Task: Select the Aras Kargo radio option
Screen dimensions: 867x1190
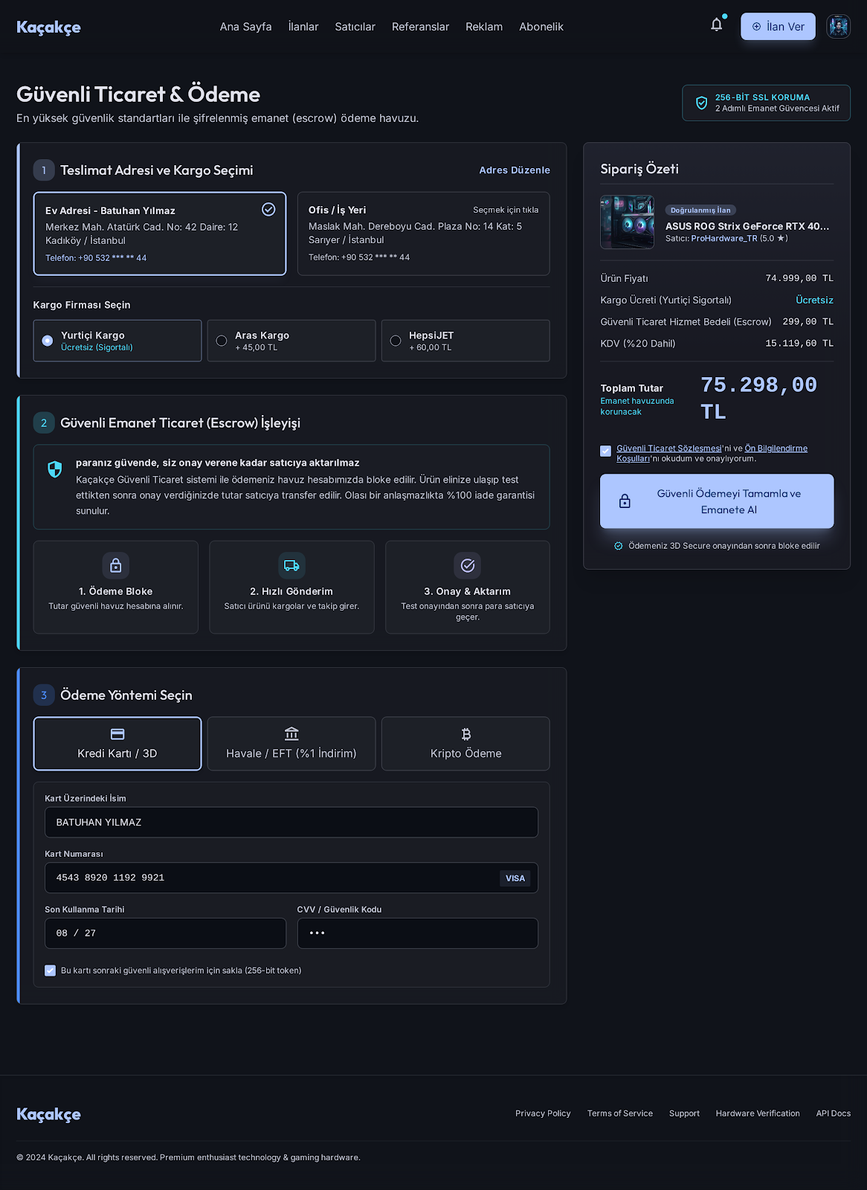Action: (222, 341)
